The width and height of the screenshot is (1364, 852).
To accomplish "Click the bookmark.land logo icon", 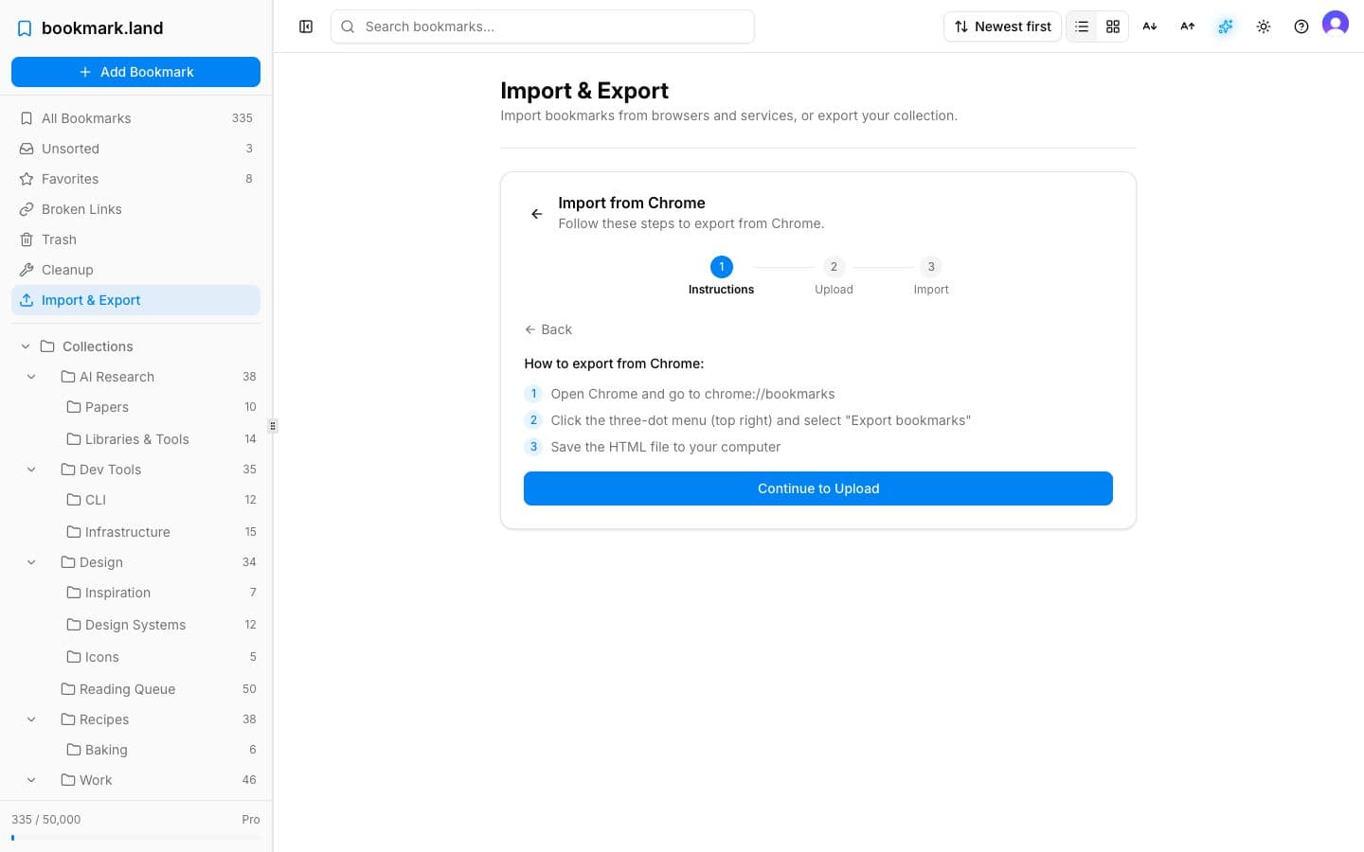I will (25, 28).
